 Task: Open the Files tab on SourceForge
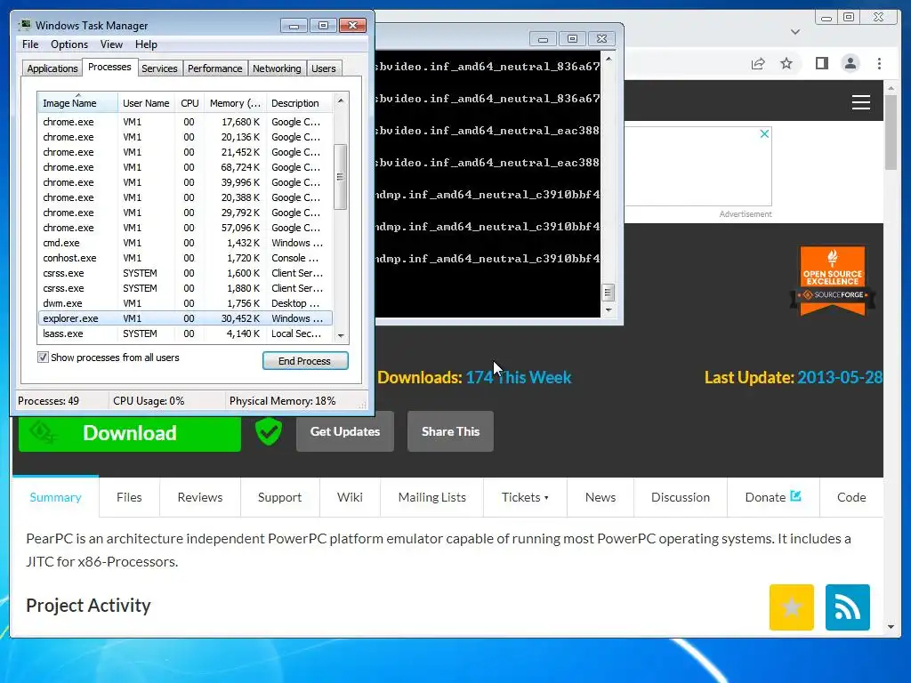pyautogui.click(x=129, y=497)
